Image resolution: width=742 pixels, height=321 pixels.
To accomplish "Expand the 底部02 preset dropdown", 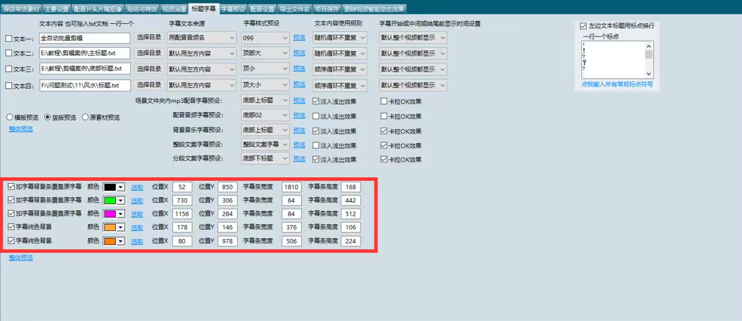I will [265, 115].
